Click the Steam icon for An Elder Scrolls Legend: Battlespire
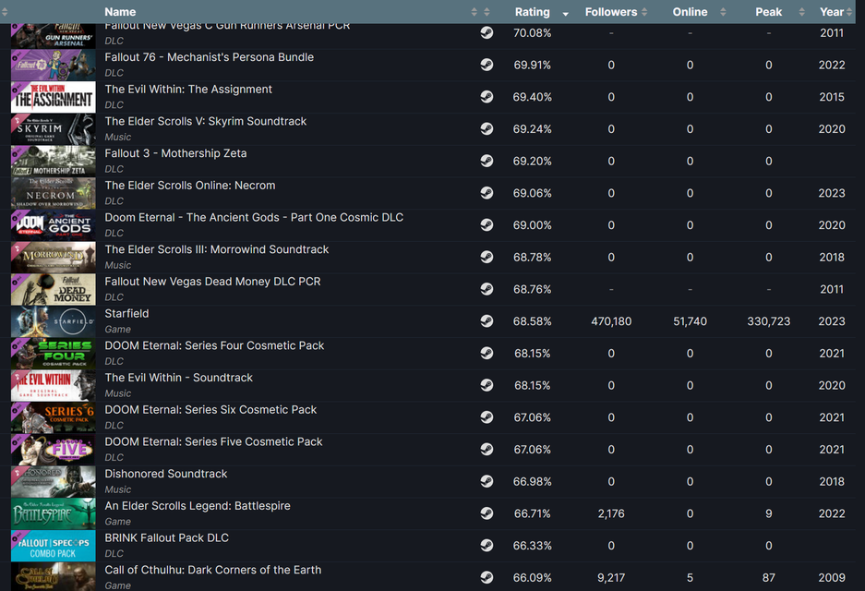The width and height of the screenshot is (865, 591). click(487, 513)
